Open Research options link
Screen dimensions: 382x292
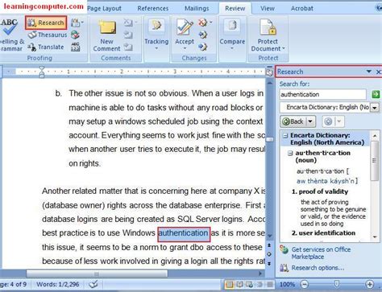click(318, 268)
